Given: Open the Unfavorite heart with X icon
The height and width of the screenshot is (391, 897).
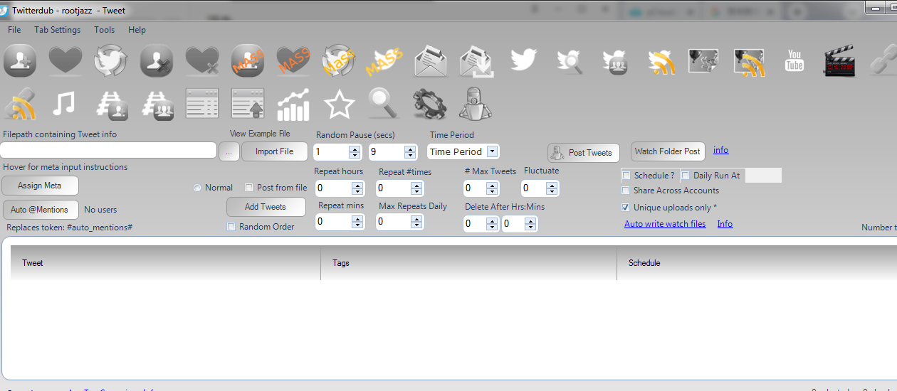Looking at the screenshot, I should coord(202,60).
